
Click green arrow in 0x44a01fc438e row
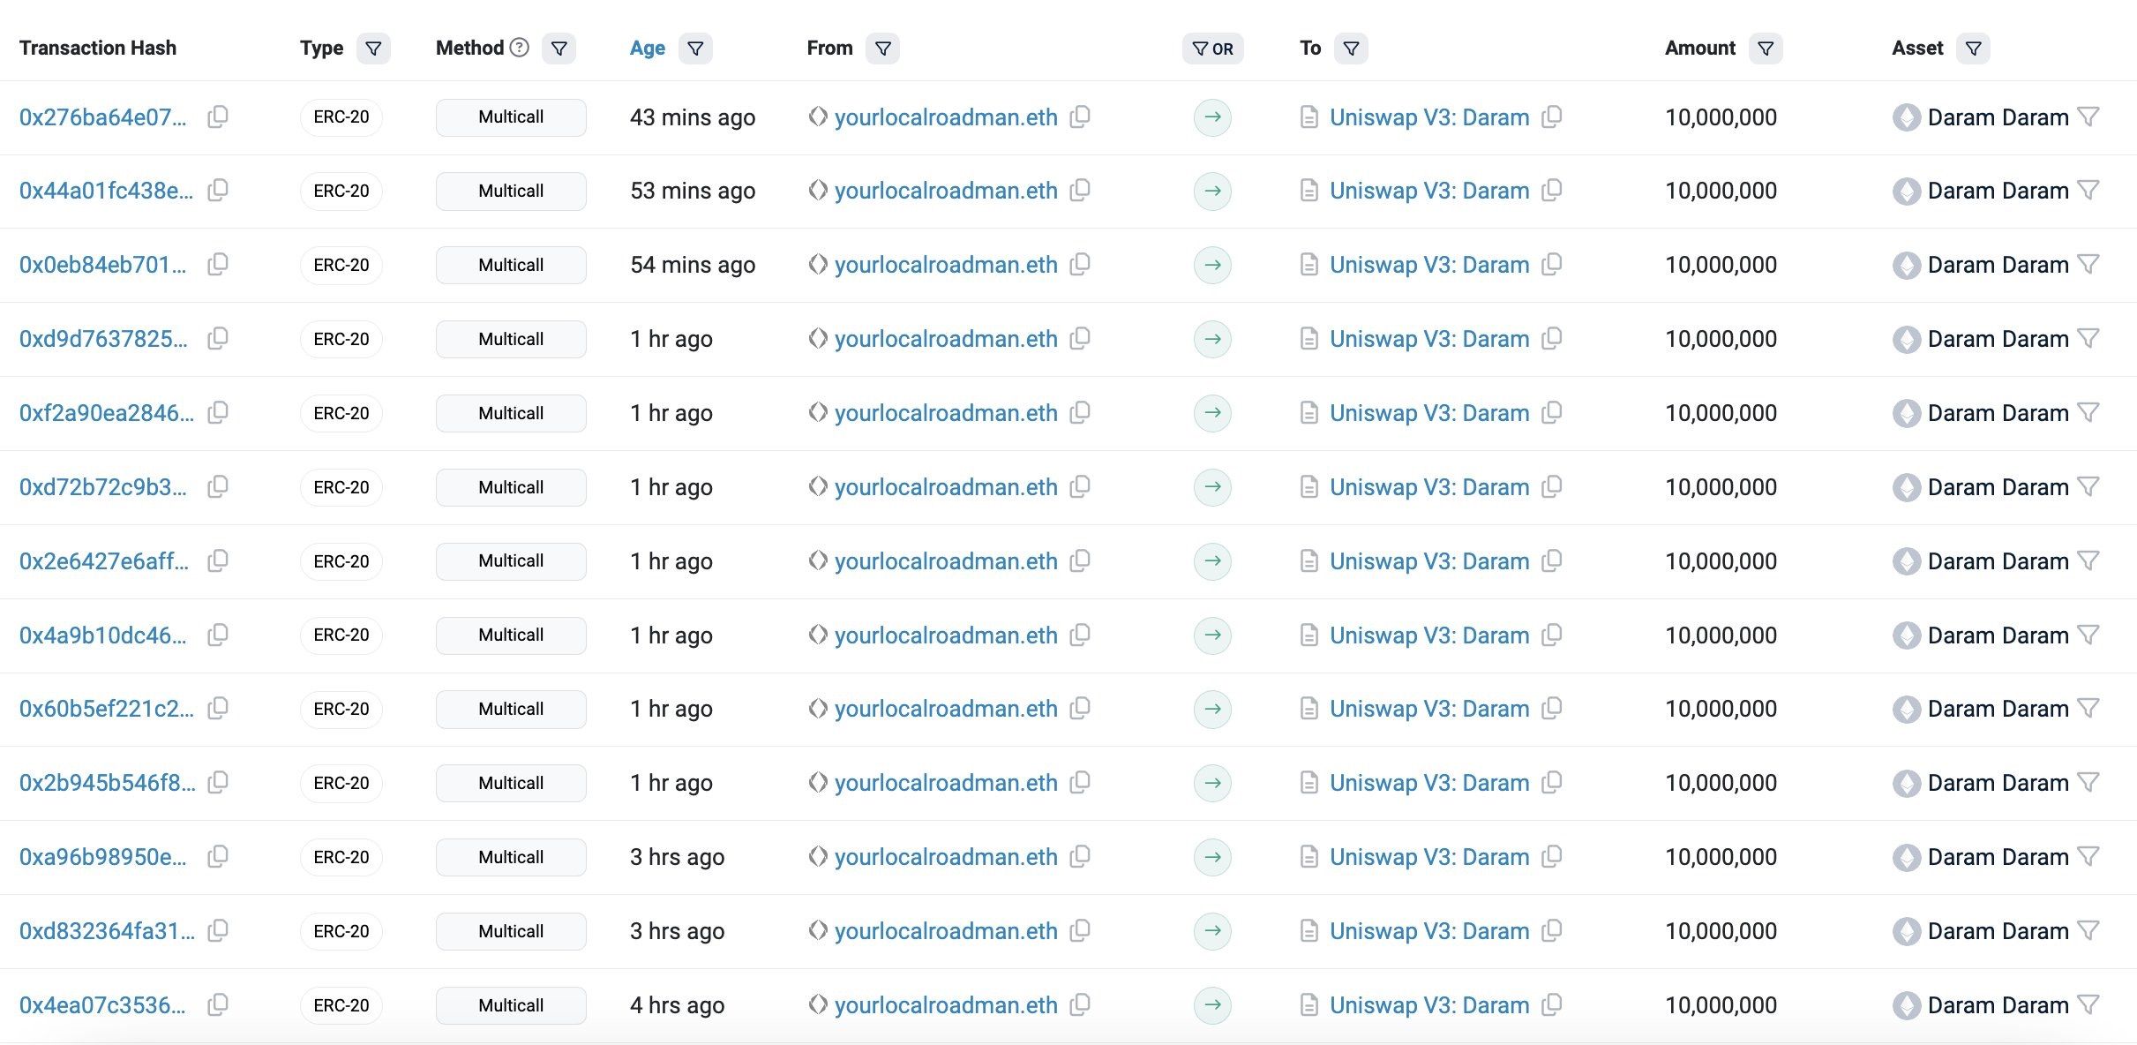pos(1212,191)
